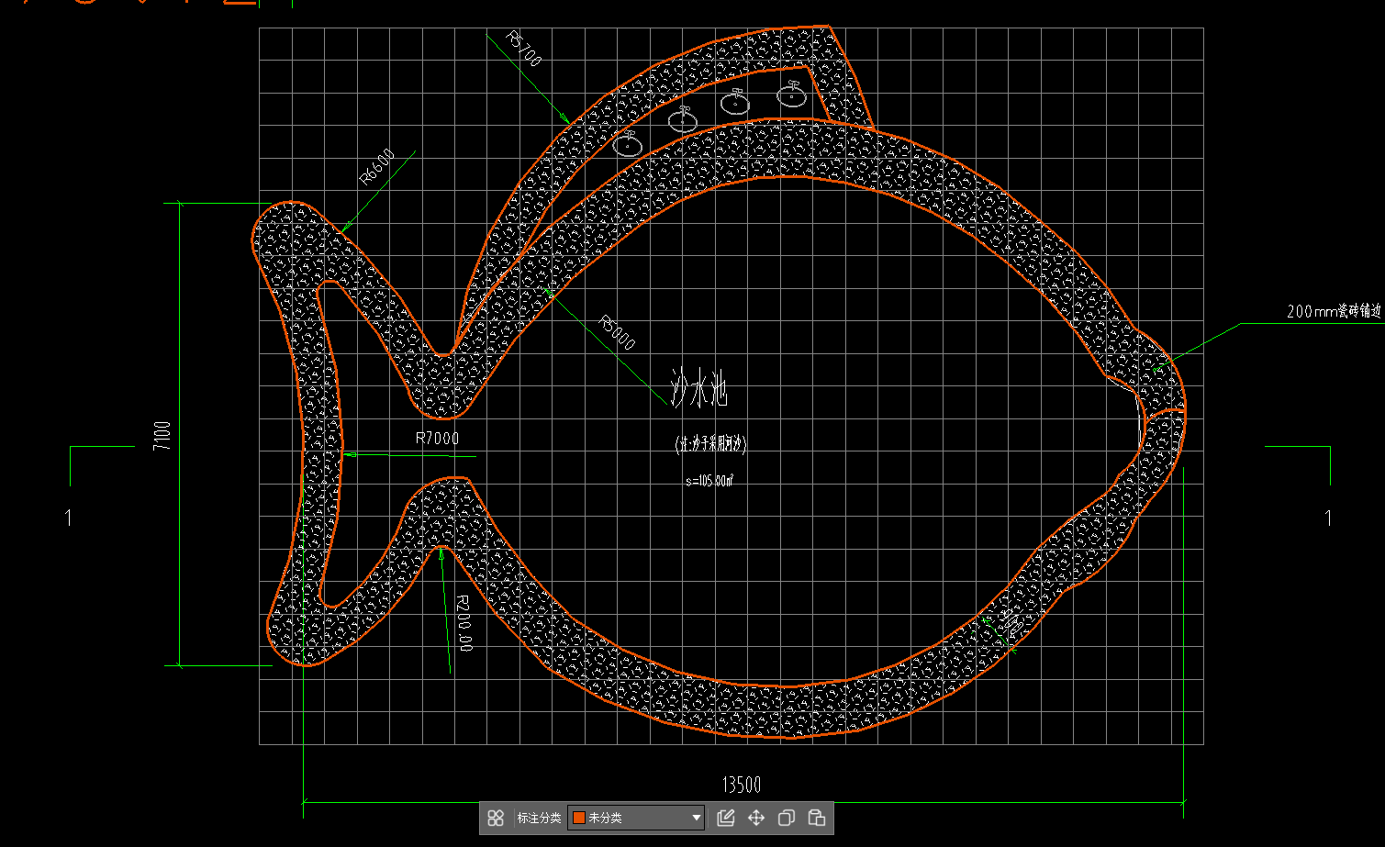Open the four-shapes category icon in floating toolbar
Image resolution: width=1385 pixels, height=847 pixels.
point(496,818)
